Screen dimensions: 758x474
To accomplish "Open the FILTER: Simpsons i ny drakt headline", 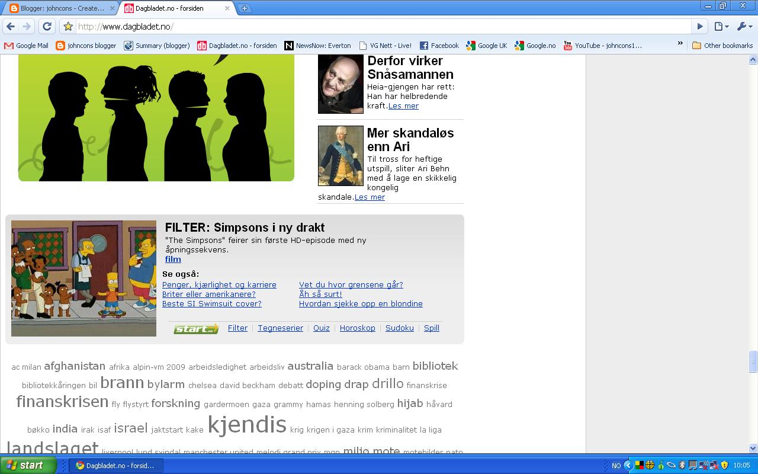I will pyautogui.click(x=245, y=228).
